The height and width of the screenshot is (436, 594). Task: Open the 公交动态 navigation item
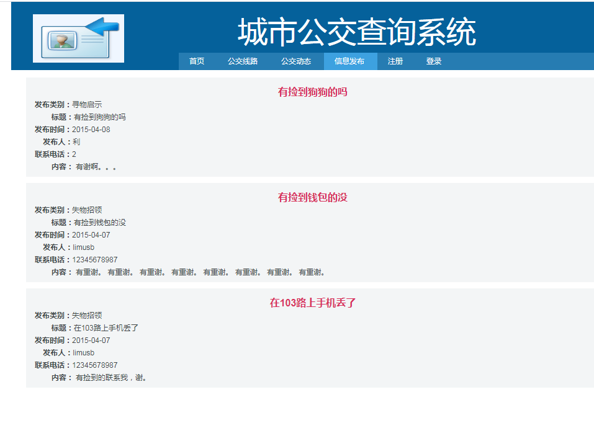296,61
